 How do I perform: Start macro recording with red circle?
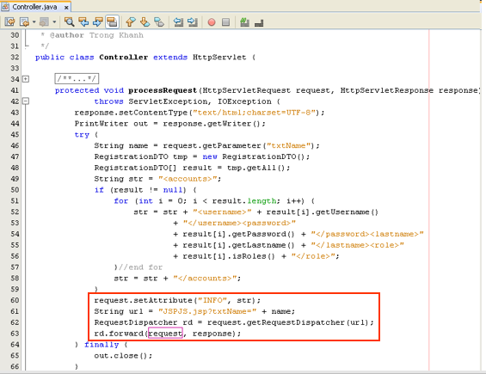pos(212,22)
